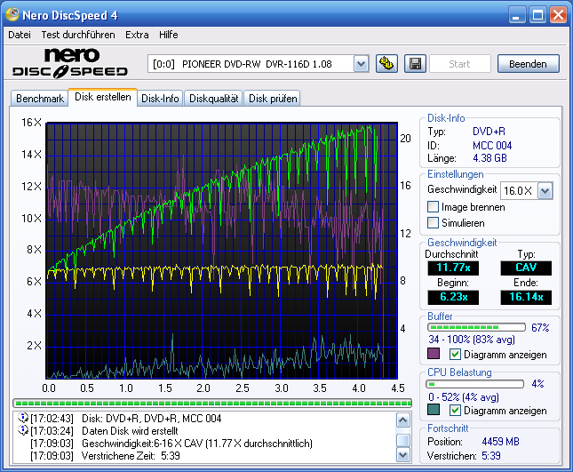The width and height of the screenshot is (573, 472).
Task: Click the options icon beside the drive selector
Action: [386, 63]
